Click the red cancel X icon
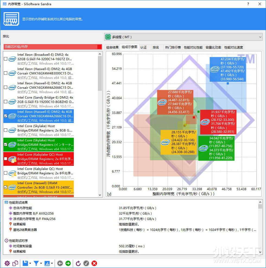Screen dimensions: 266x268 click(x=94, y=263)
